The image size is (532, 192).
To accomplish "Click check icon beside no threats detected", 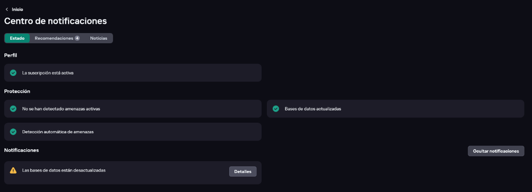I will (x=13, y=109).
